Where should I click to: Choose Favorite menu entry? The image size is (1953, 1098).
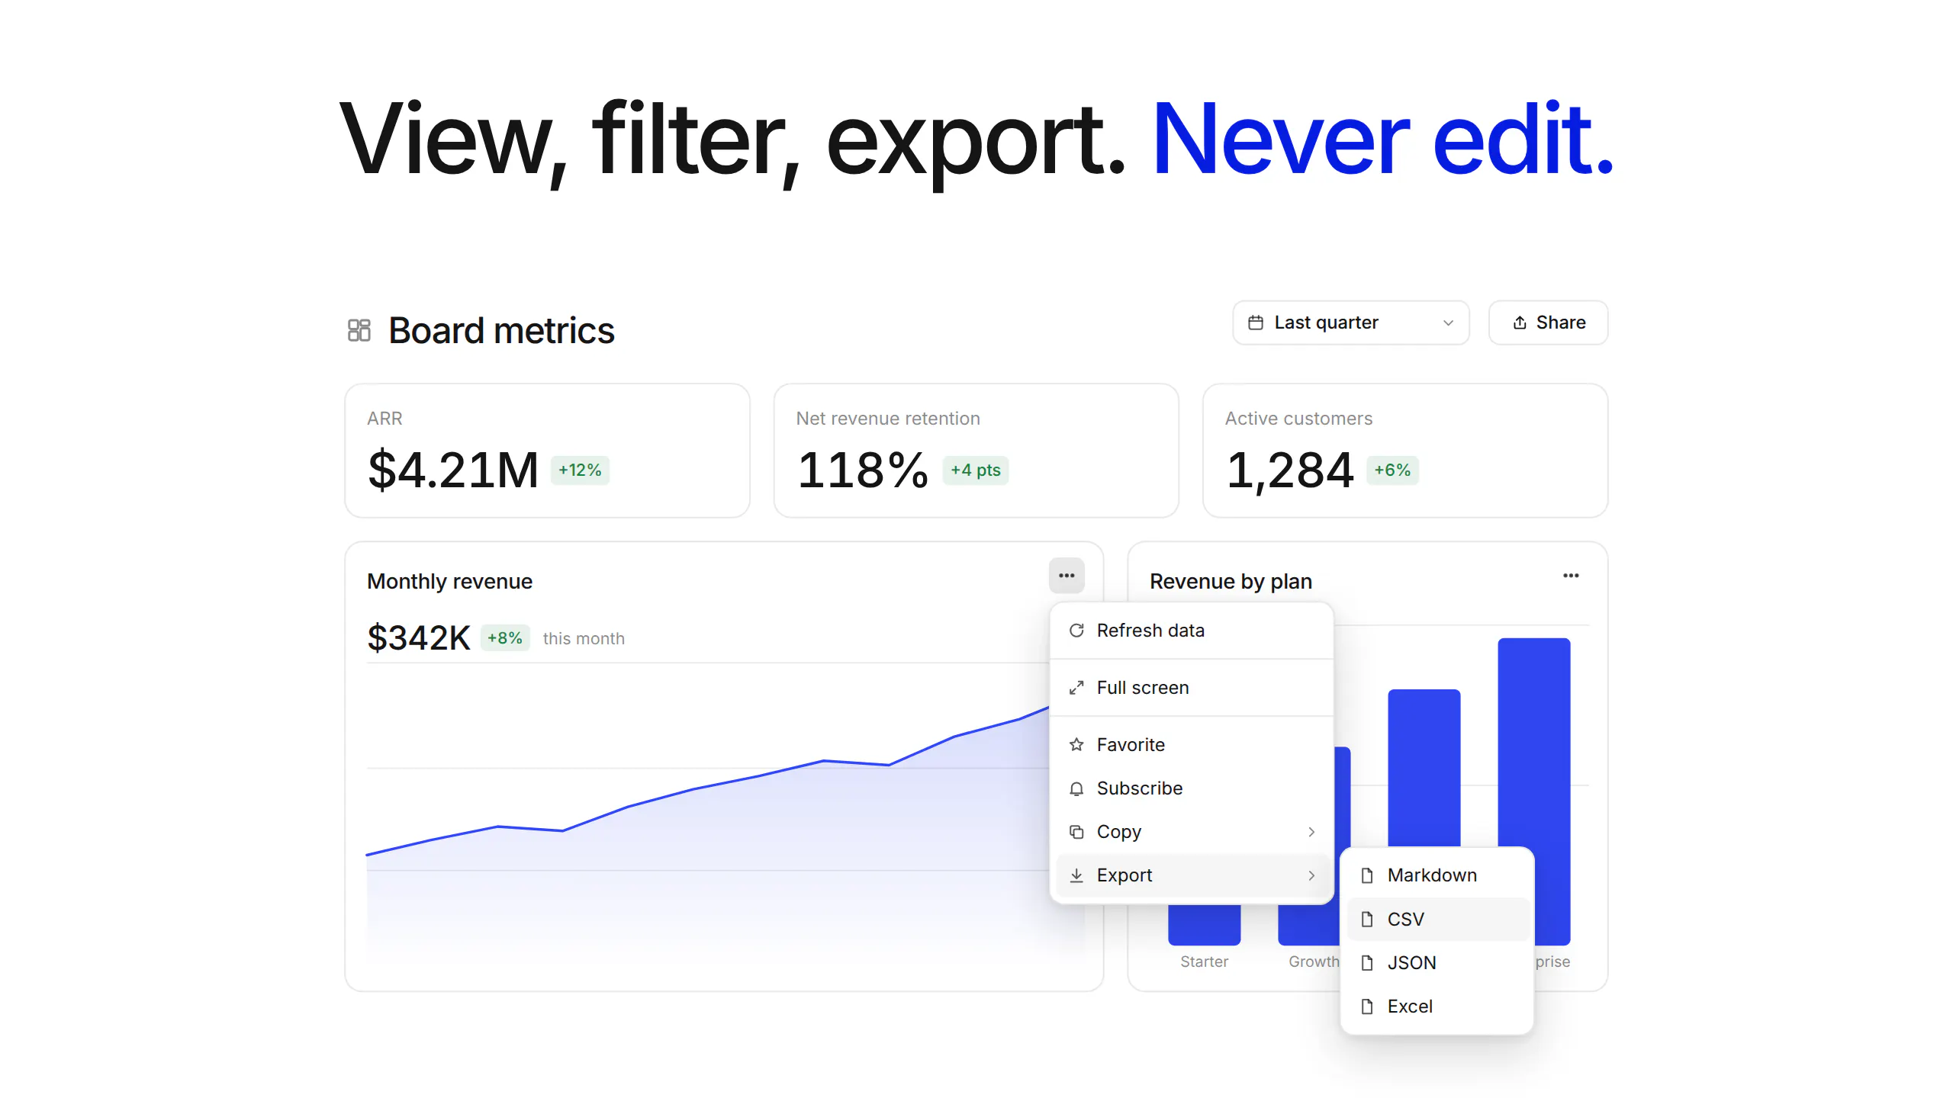point(1192,745)
